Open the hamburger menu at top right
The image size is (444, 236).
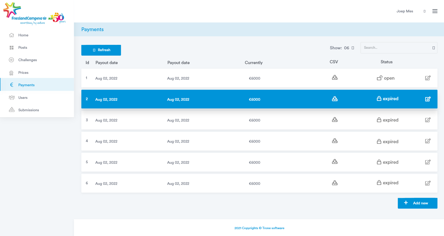(x=435, y=11)
